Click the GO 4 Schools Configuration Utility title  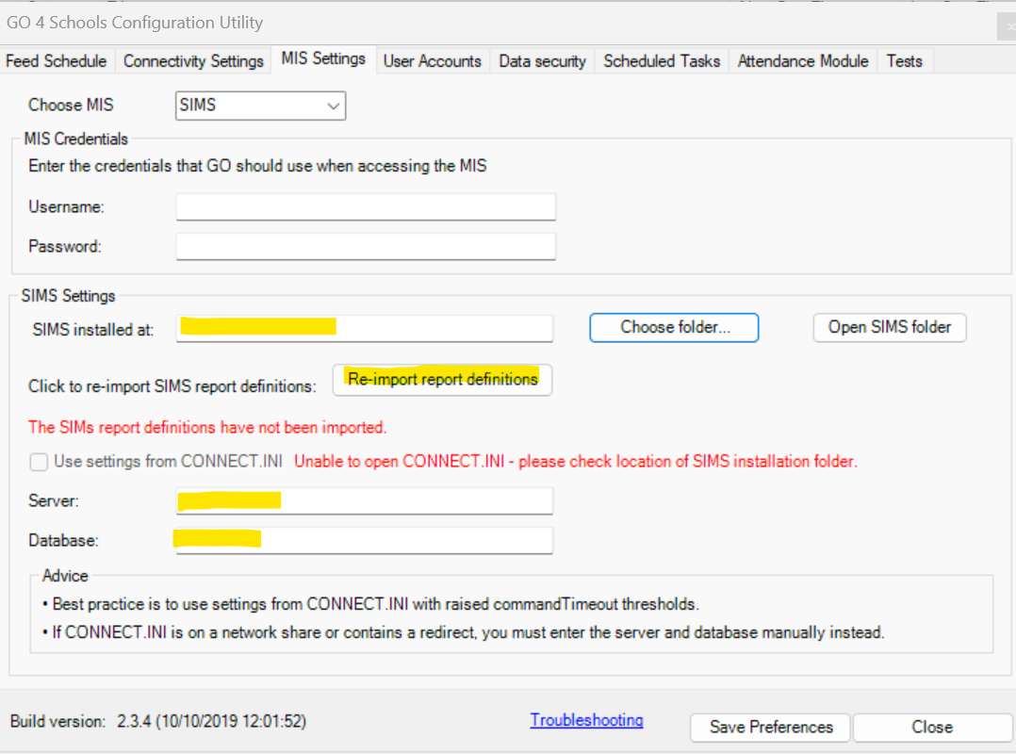click(135, 23)
